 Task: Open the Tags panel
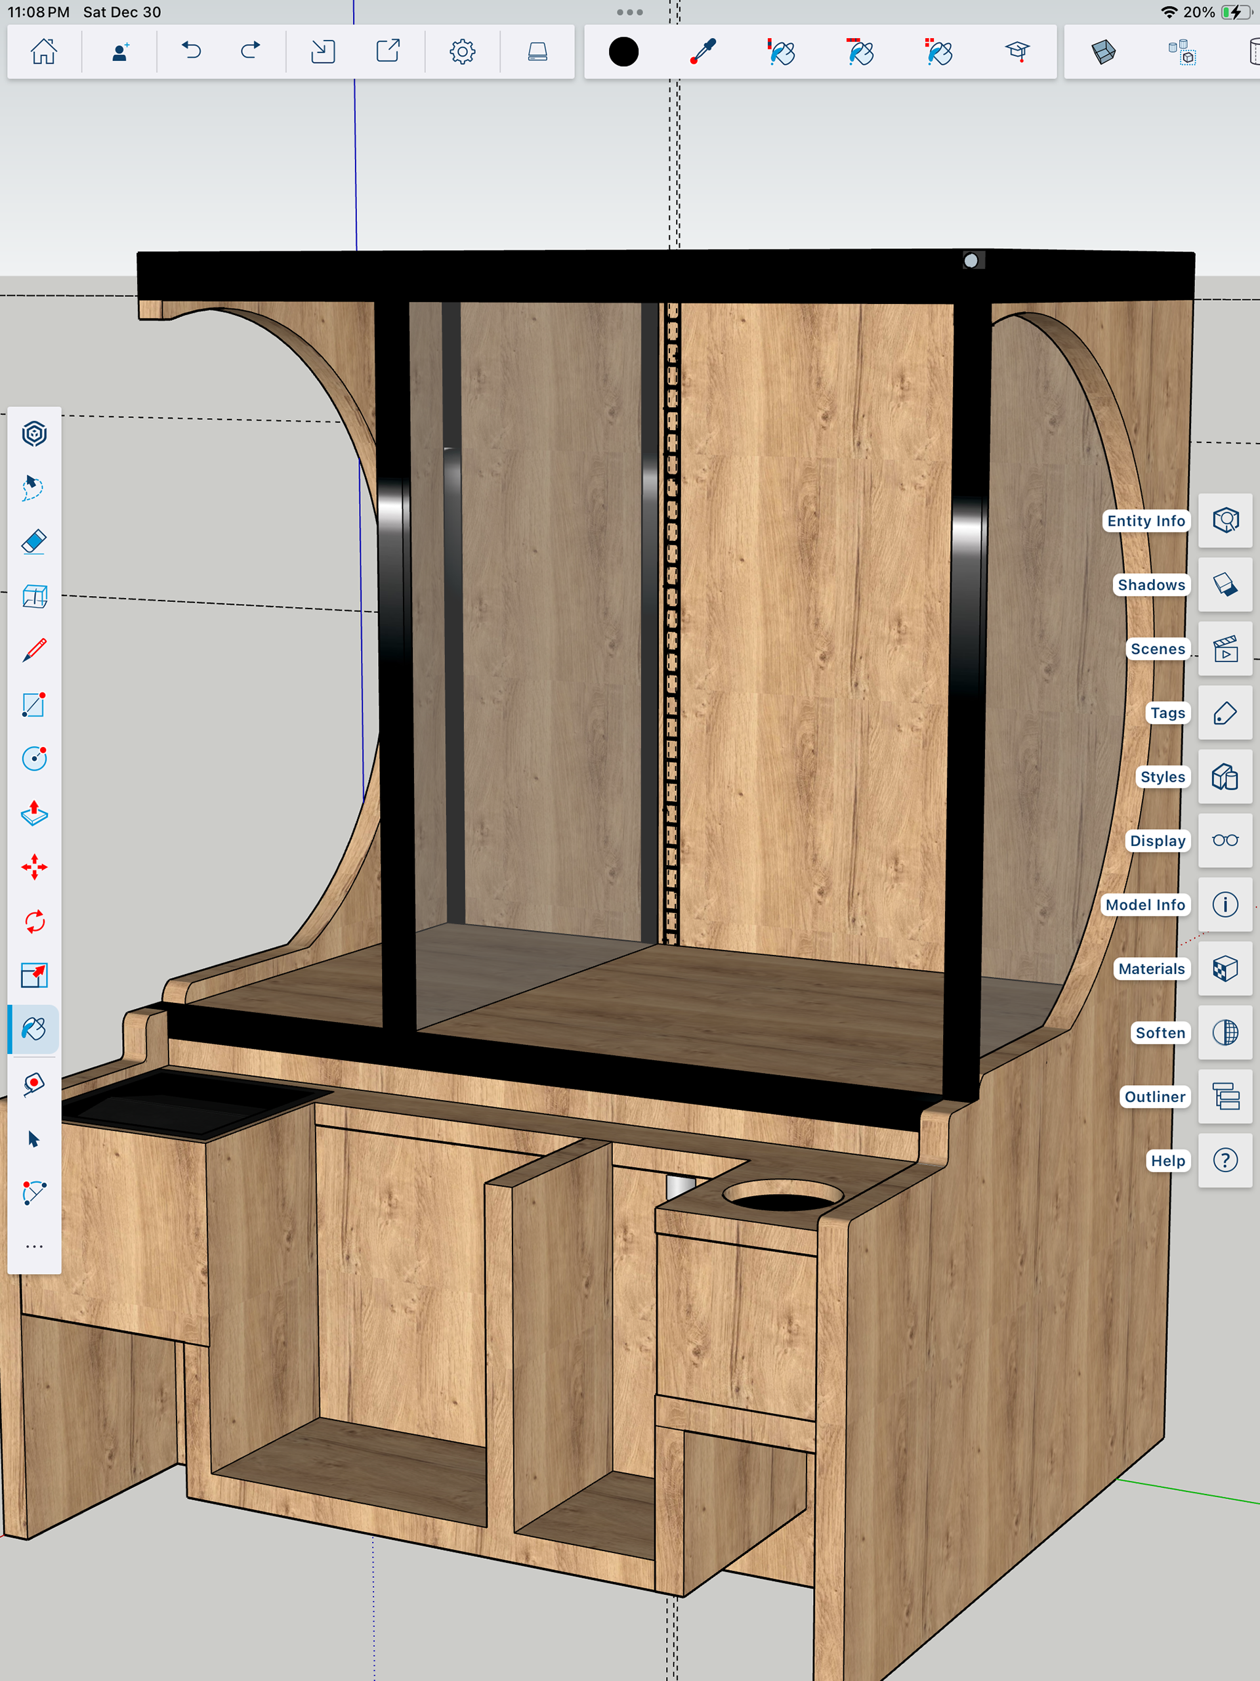(1225, 713)
